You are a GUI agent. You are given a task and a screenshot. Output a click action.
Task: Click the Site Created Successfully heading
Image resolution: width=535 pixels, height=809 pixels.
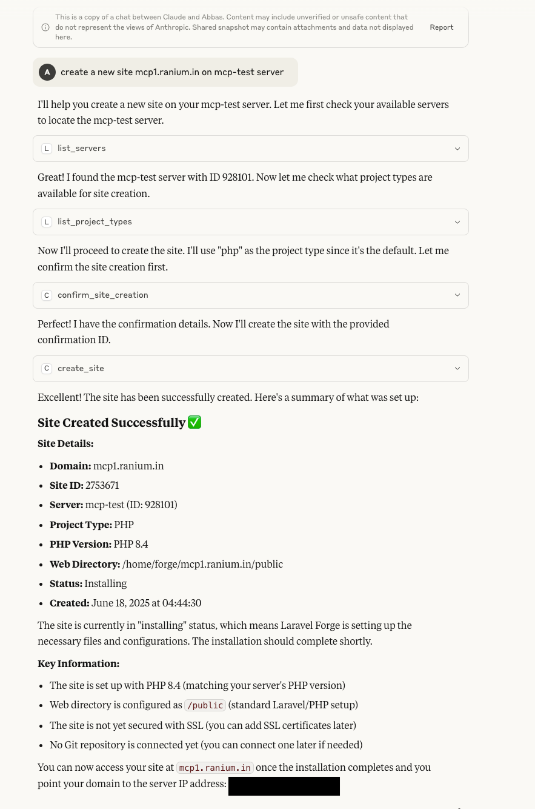point(112,422)
